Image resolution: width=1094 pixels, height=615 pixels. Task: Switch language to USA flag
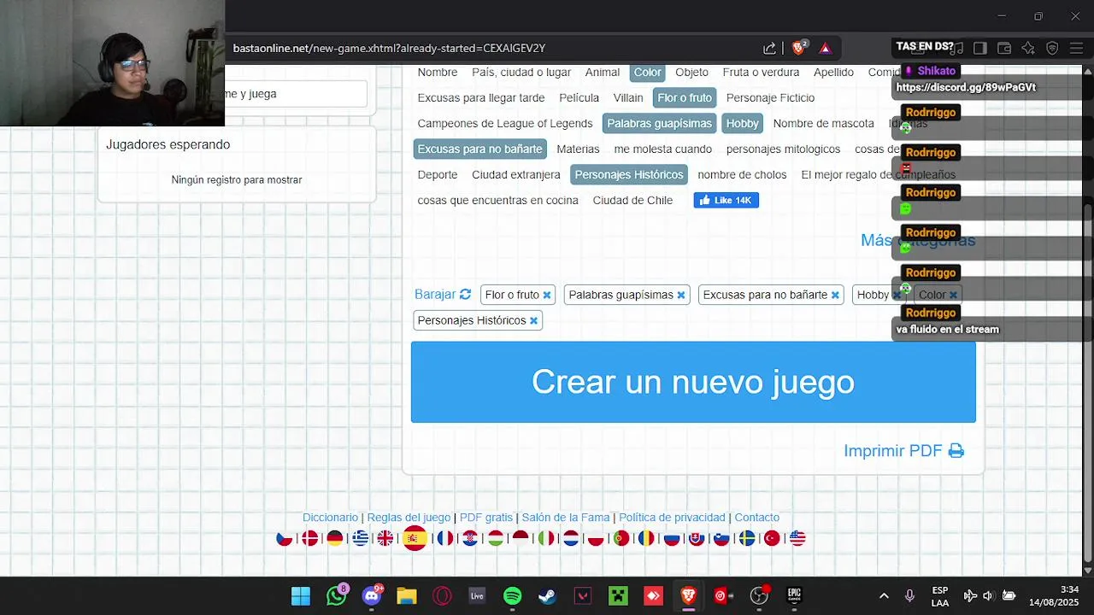tap(797, 538)
